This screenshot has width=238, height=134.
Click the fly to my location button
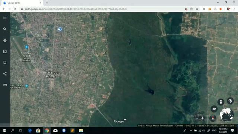point(230,101)
